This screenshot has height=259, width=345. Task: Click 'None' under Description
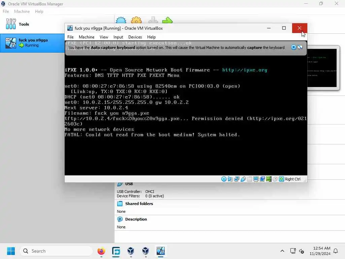[121, 227]
